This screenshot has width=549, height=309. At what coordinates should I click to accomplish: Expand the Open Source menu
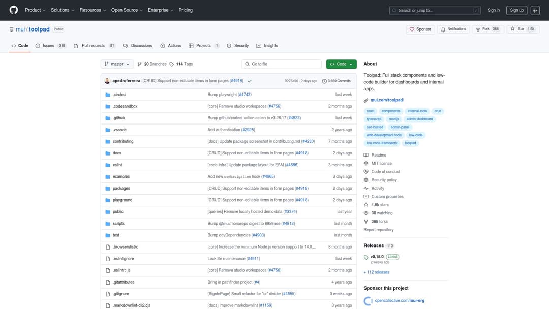click(x=127, y=10)
